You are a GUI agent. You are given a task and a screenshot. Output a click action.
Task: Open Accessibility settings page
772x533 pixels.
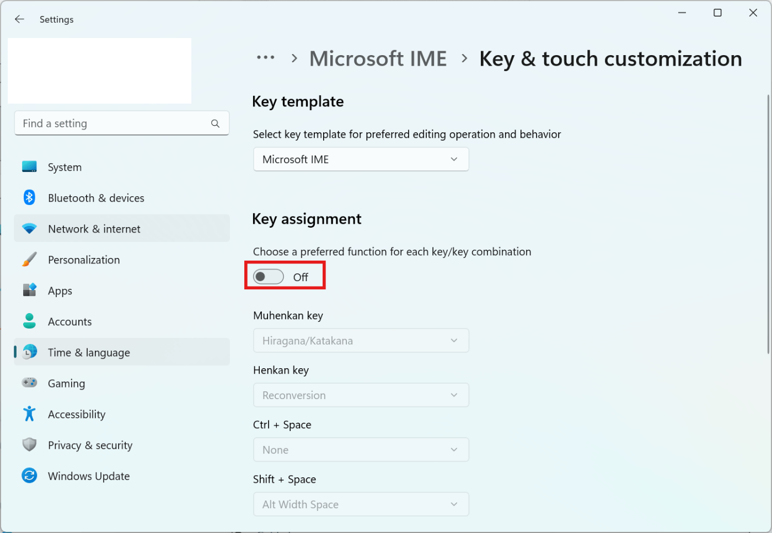[x=122, y=414]
